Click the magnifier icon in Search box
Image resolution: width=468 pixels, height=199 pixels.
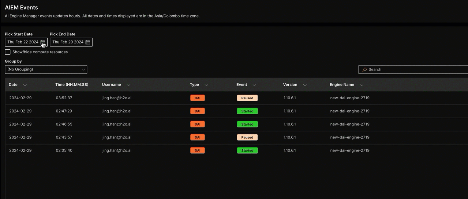click(364, 70)
